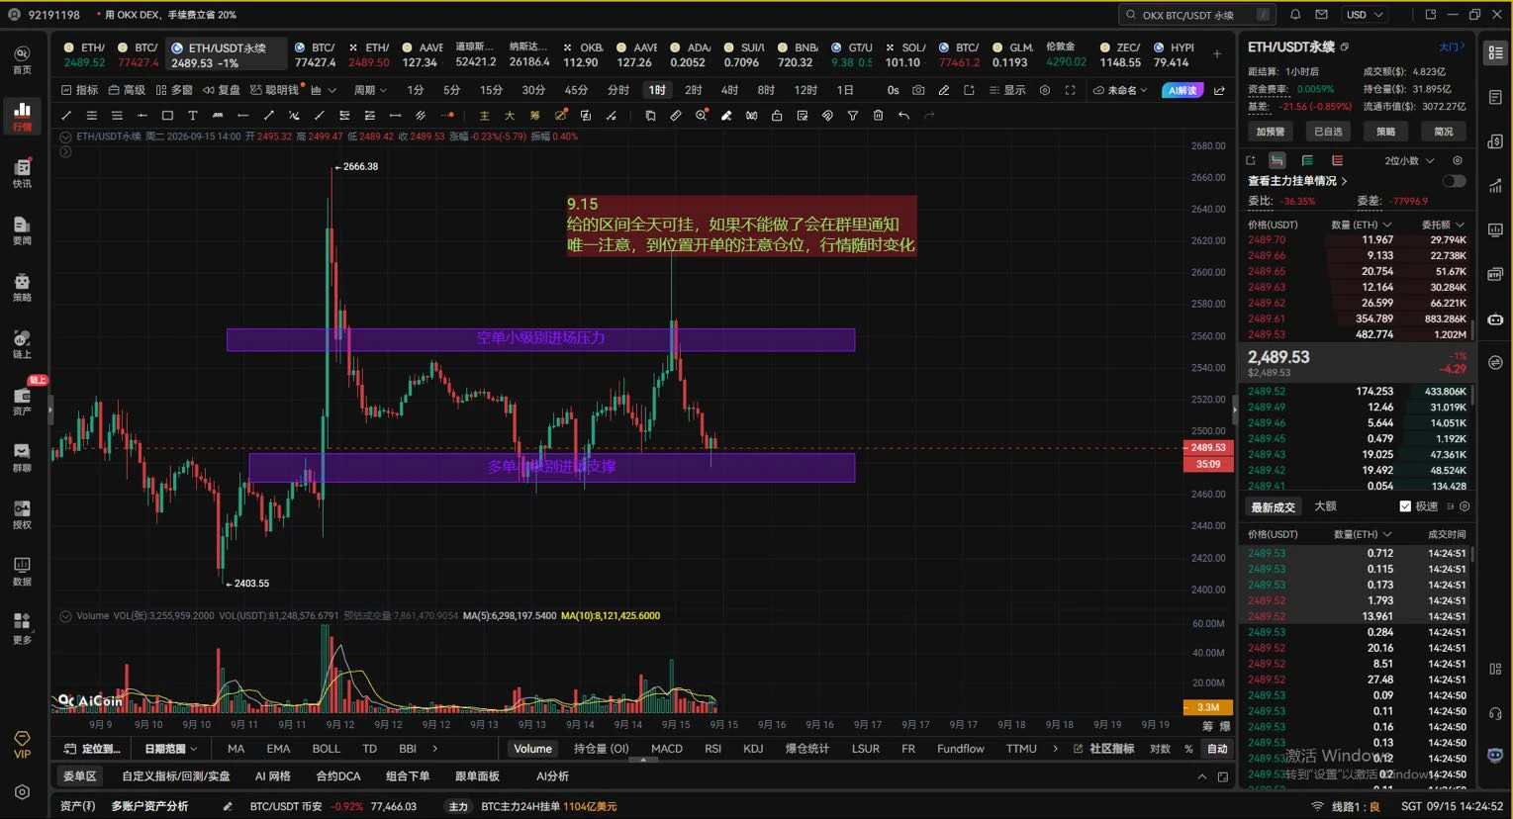Show sell-only red order book view
Viewport: 1513px width, 819px height.
1337,160
